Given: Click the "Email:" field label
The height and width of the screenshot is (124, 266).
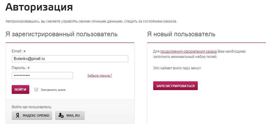Looking at the screenshot, I should pos(17,51).
